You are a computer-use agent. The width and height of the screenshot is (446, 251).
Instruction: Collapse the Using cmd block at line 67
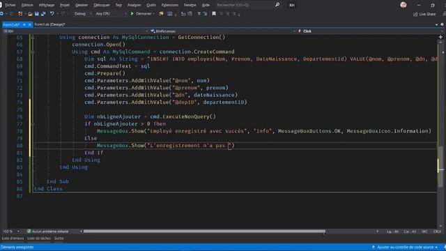33,52
